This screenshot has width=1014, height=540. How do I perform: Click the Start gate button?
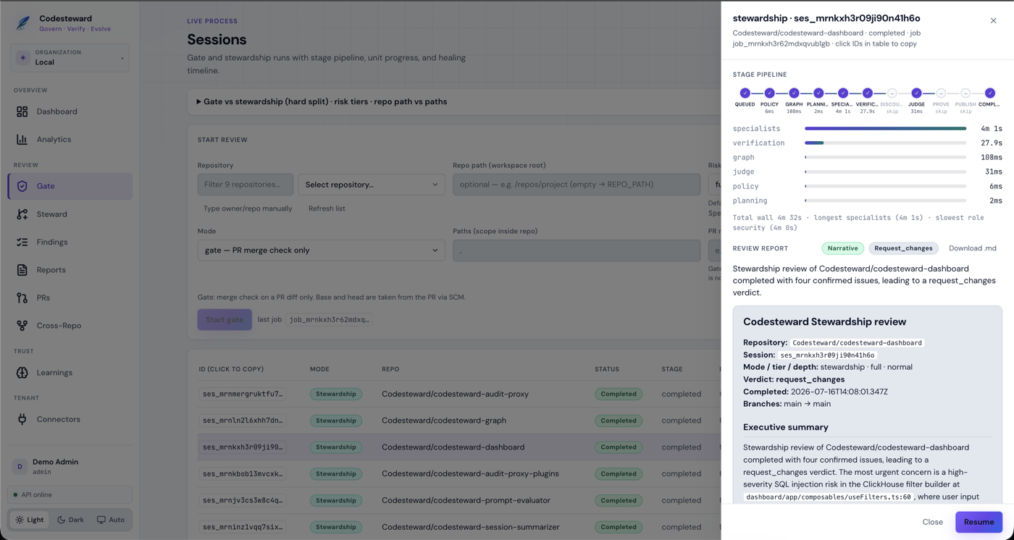[225, 320]
